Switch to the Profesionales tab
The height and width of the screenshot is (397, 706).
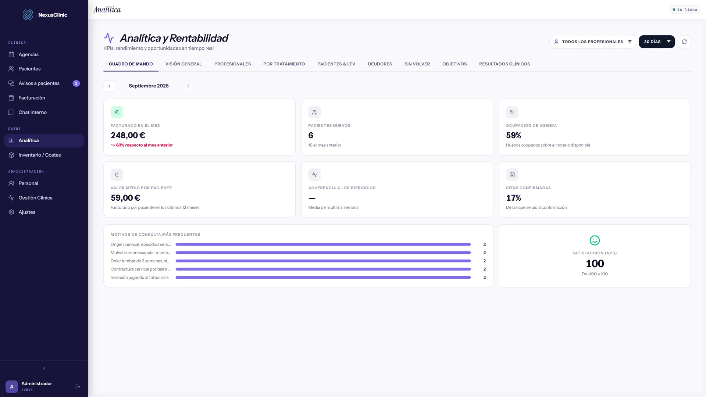(232, 64)
